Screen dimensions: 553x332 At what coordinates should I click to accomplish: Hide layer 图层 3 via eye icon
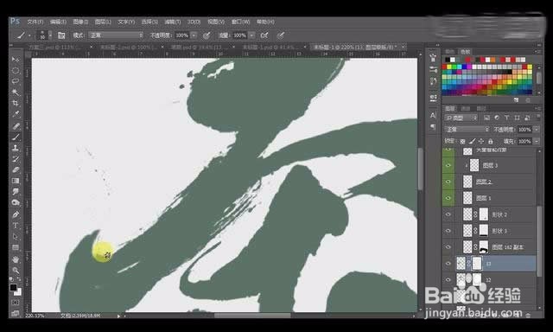coord(448,165)
